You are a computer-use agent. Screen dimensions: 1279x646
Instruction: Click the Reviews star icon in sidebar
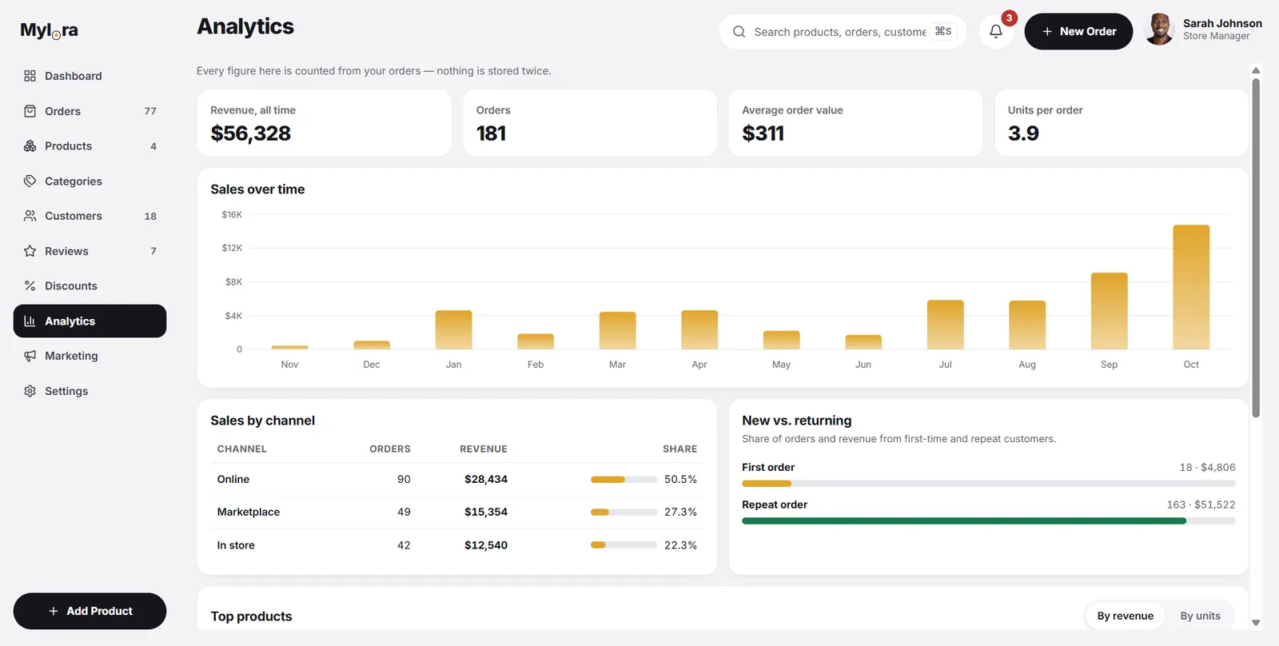click(x=30, y=251)
